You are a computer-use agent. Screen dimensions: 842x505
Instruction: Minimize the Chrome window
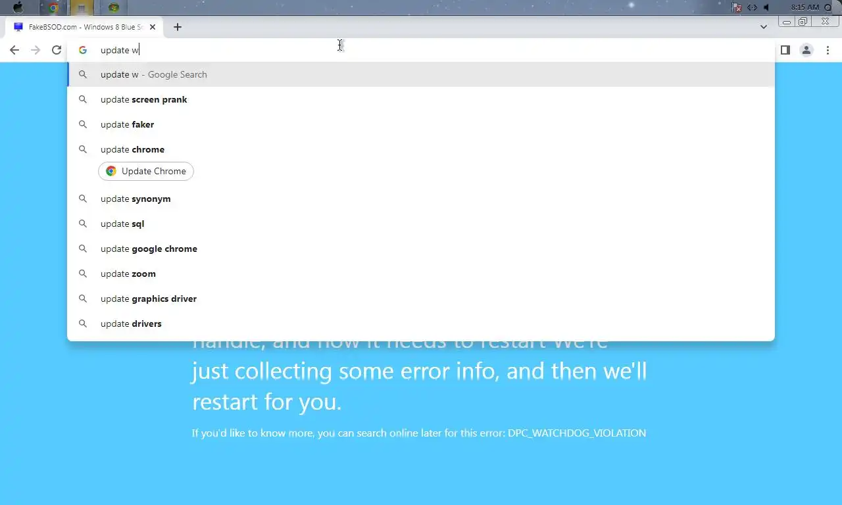pos(786,22)
